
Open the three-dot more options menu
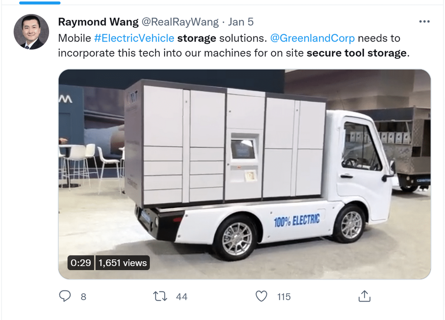click(424, 22)
